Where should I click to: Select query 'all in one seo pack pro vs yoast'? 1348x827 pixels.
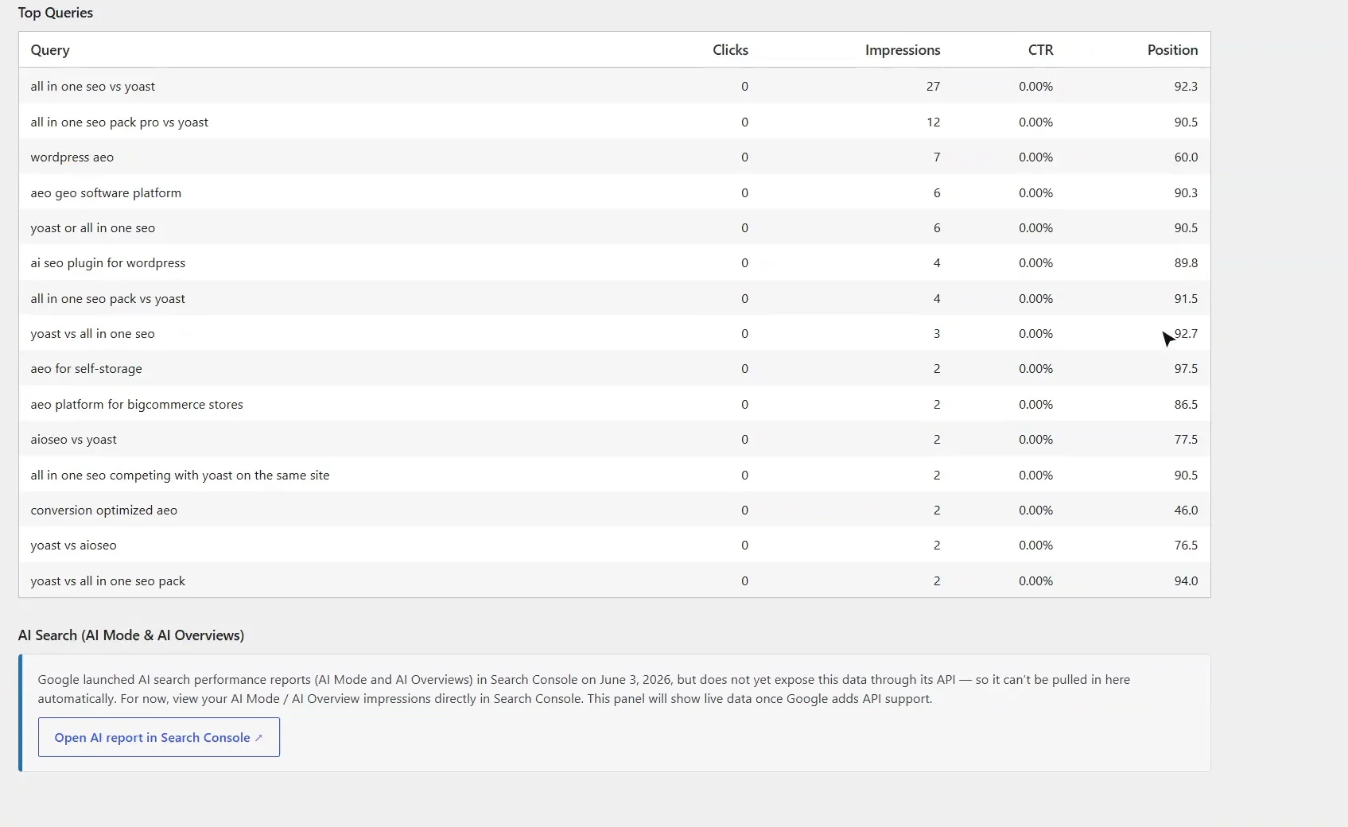(119, 122)
